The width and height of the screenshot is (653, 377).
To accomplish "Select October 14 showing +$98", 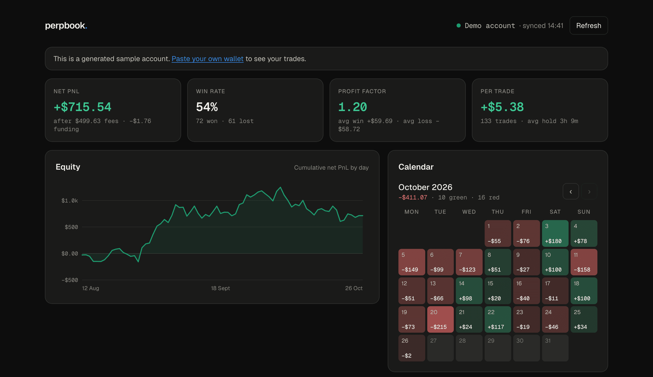I will pos(469,291).
